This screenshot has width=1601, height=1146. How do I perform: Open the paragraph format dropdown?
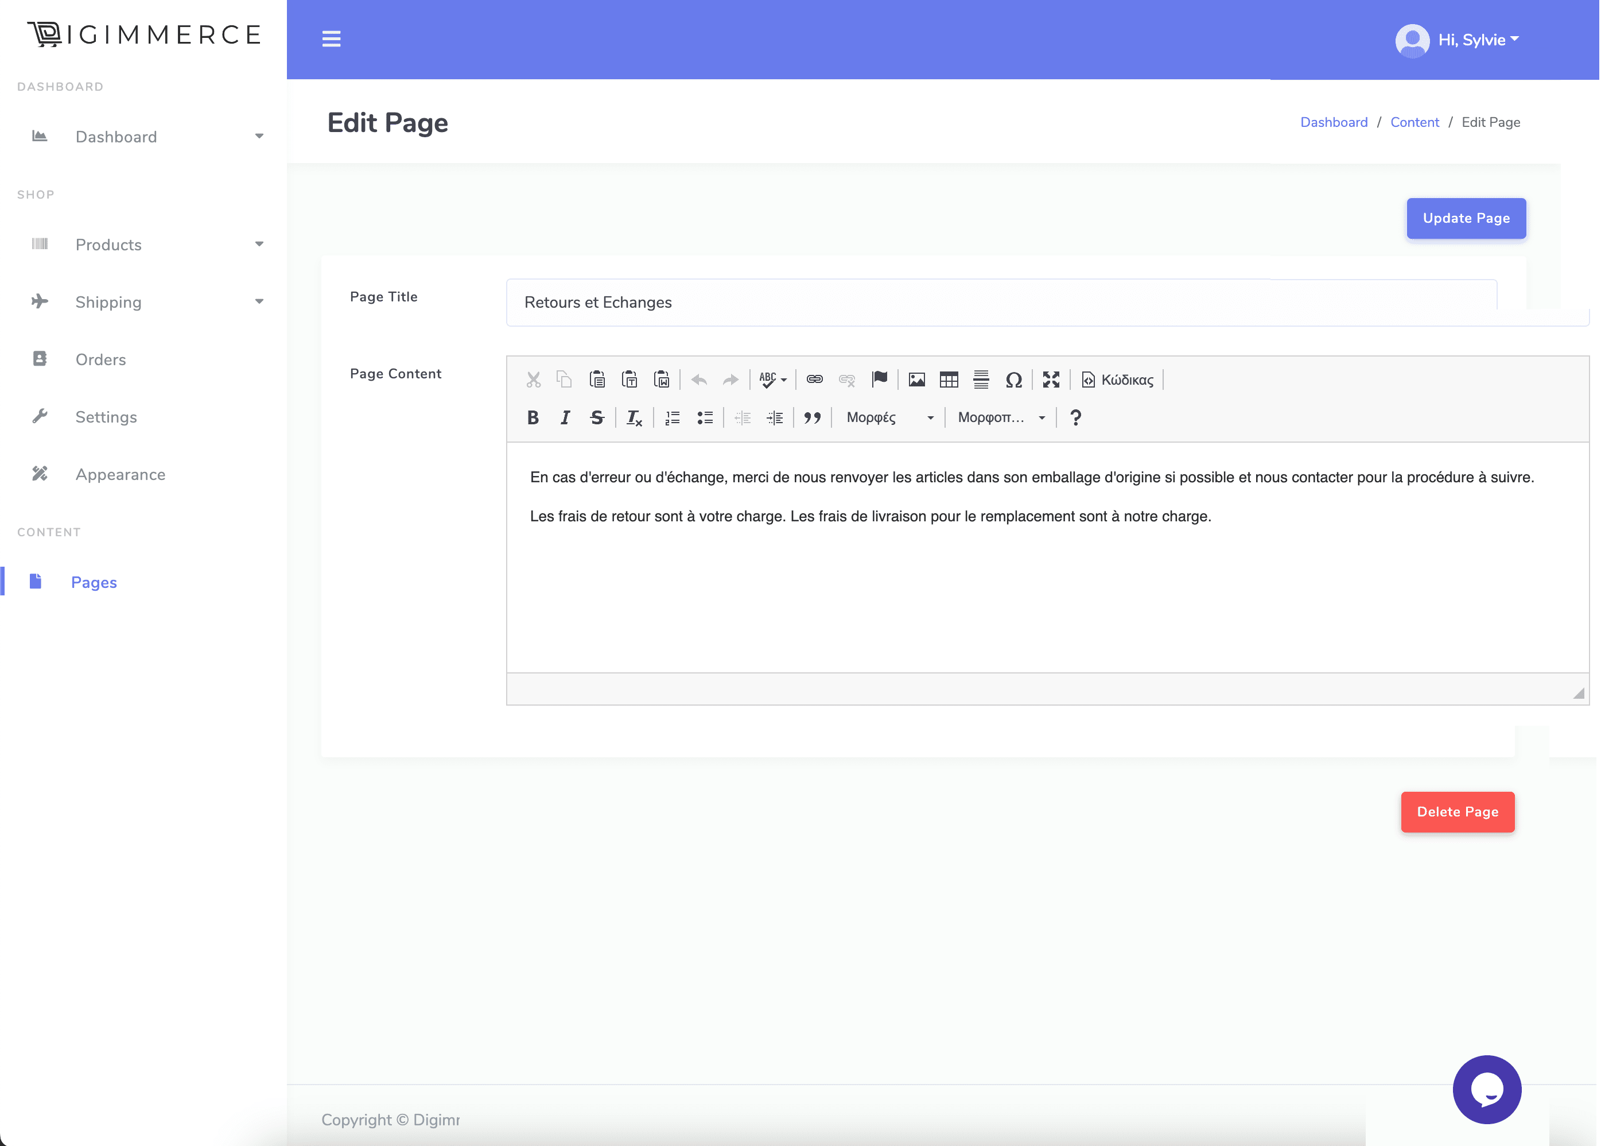coord(1001,418)
